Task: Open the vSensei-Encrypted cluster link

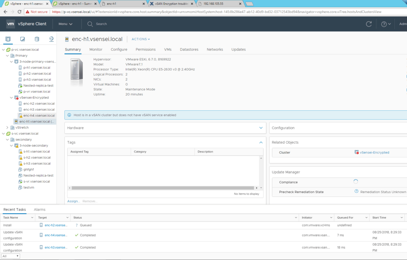Action: pos(374,152)
